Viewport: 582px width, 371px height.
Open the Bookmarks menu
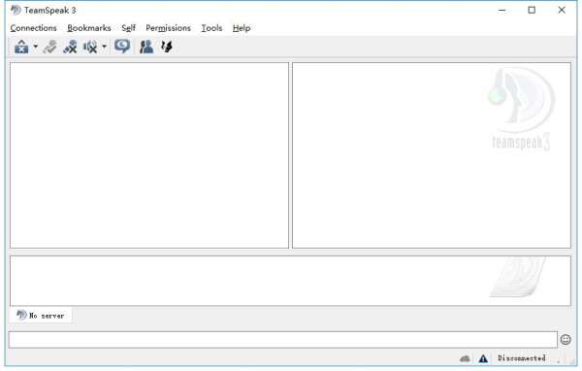click(89, 28)
